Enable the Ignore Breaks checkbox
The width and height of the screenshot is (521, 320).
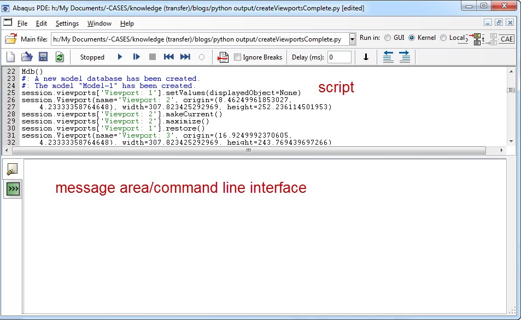(x=238, y=57)
